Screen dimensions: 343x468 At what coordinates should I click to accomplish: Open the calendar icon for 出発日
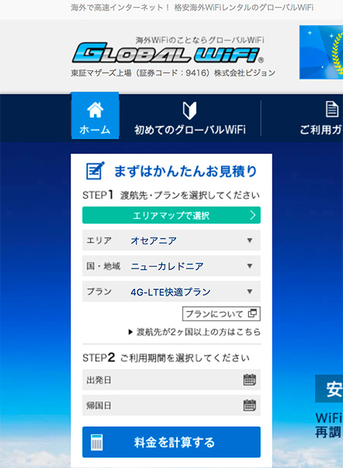(250, 379)
